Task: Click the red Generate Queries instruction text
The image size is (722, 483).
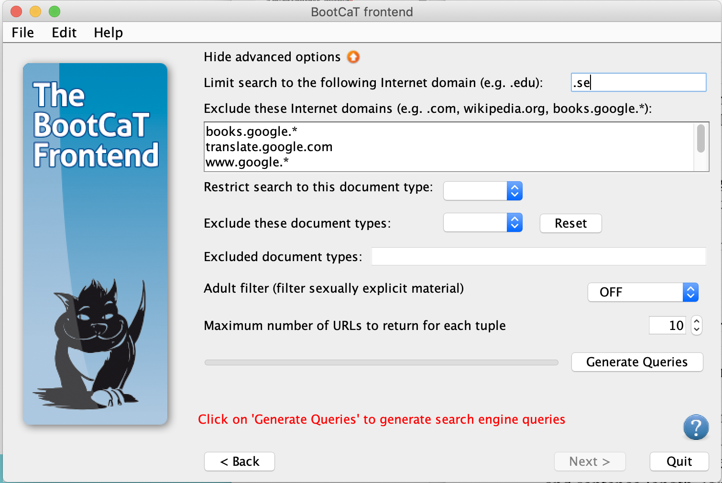Action: click(382, 419)
